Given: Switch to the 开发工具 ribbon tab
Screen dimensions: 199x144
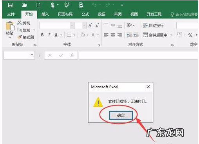Looking at the screenshot, I should pyautogui.click(x=154, y=14).
